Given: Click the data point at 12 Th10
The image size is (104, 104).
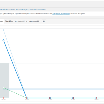Looking at the screenshot, I should tap(27, 98).
